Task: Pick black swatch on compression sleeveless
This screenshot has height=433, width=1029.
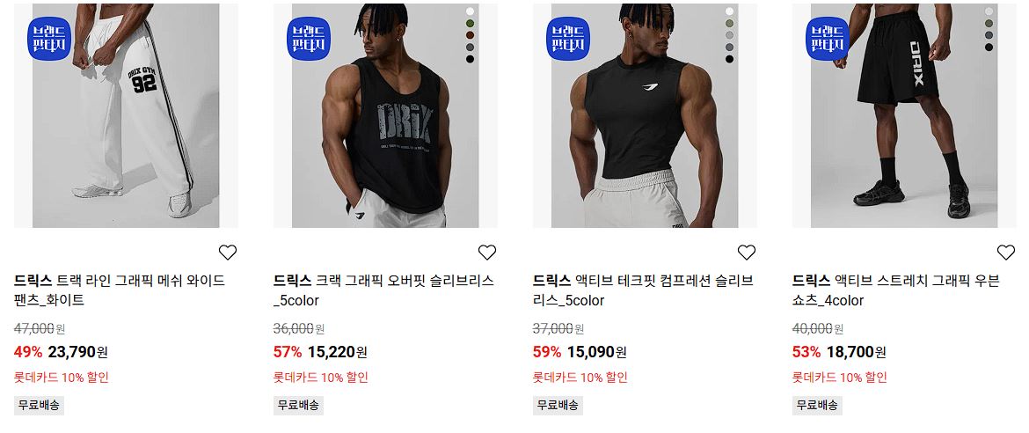Action: pos(730,59)
